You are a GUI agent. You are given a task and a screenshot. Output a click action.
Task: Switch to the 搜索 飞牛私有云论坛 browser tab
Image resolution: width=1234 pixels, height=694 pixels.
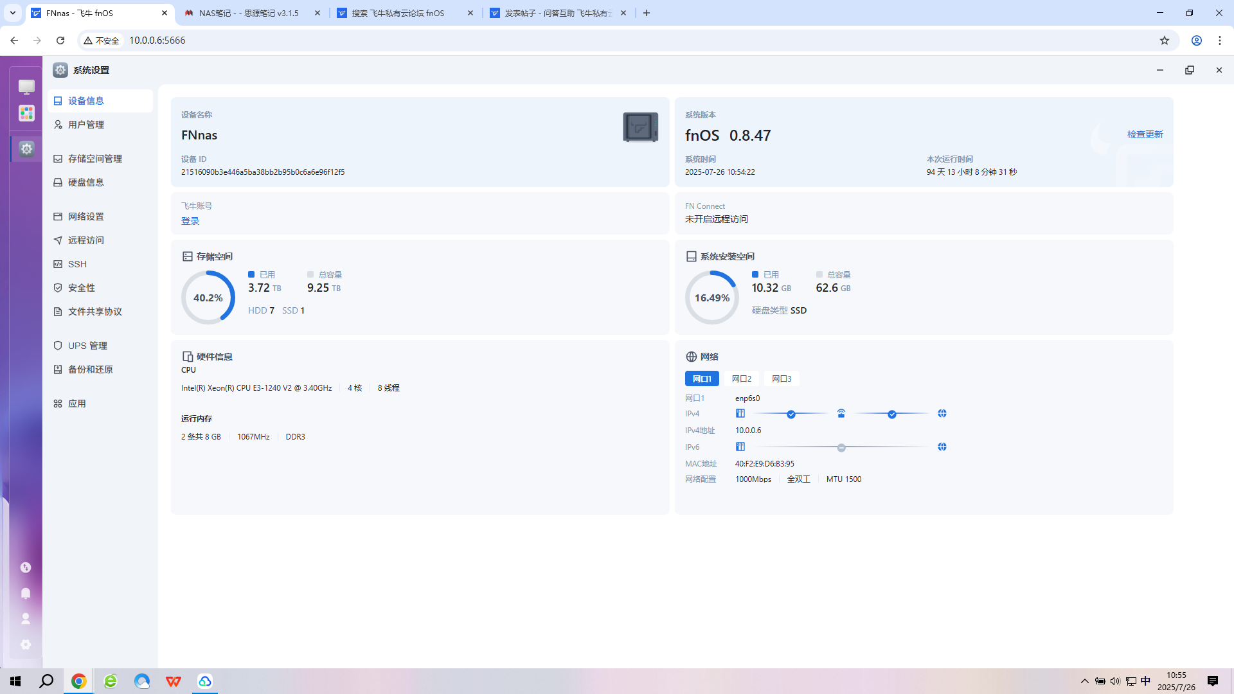pyautogui.click(x=405, y=13)
